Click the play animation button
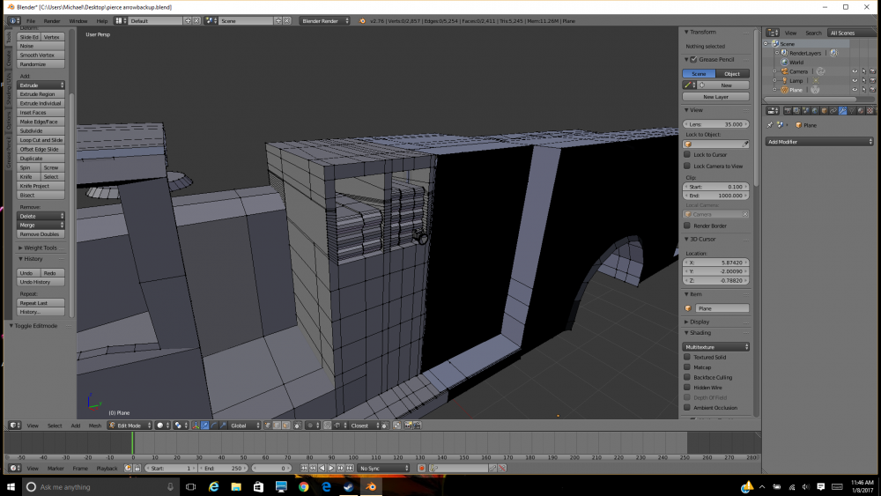Screen dimensions: 881x496 tap(331, 469)
